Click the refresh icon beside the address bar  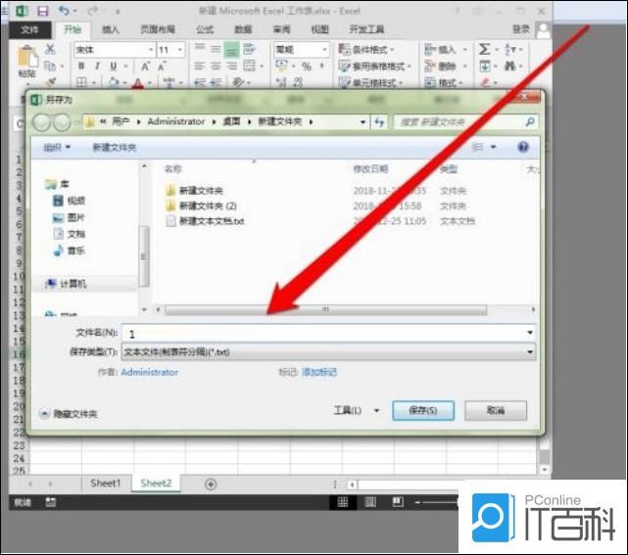379,121
